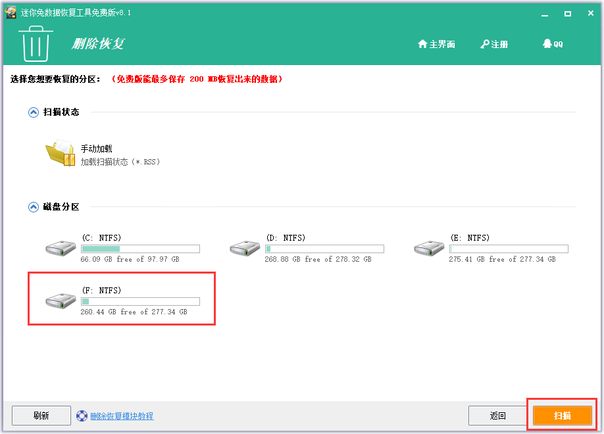Viewport: 604px width, 434px height.
Task: Click the trash can delete recovery icon
Action: point(36,43)
